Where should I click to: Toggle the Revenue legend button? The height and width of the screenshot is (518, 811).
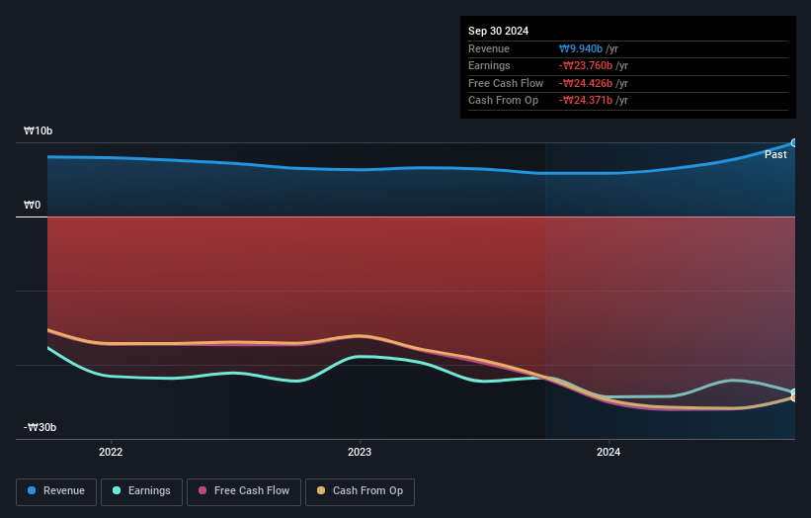click(56, 491)
